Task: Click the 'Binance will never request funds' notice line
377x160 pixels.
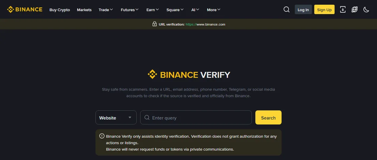Action: pyautogui.click(x=170, y=149)
